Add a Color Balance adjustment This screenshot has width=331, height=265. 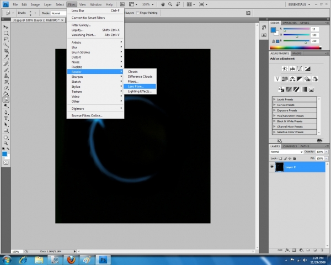[292, 79]
